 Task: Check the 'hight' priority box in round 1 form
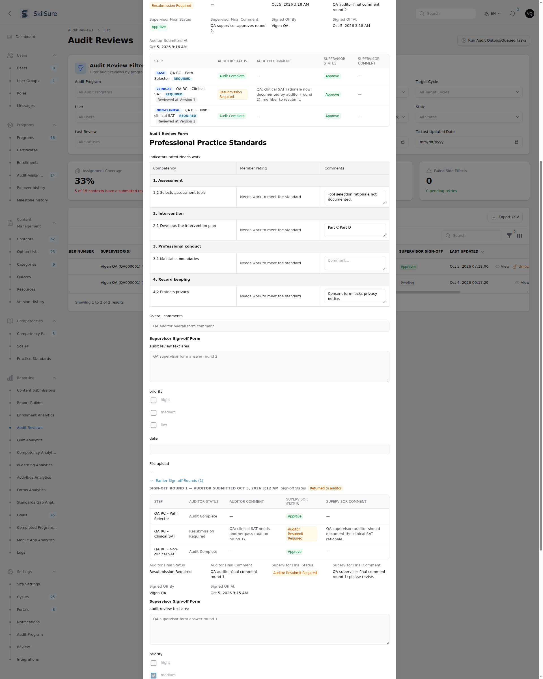click(x=153, y=663)
